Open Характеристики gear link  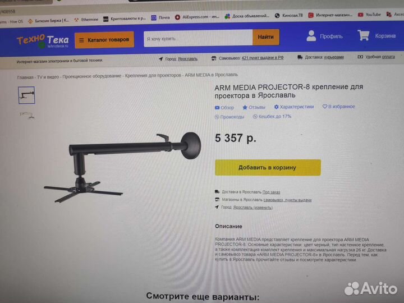click(294, 107)
